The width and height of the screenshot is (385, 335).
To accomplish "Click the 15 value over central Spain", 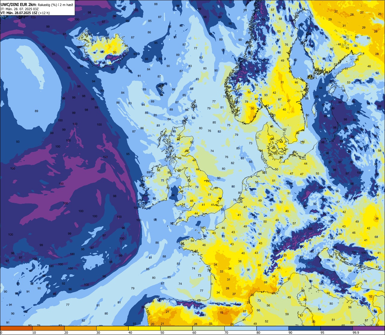I will point(222,313).
